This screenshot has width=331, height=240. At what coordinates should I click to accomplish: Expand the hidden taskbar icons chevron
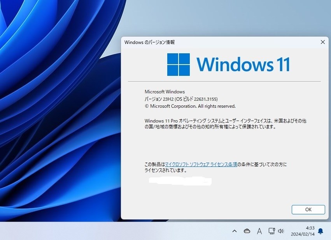pyautogui.click(x=235, y=231)
